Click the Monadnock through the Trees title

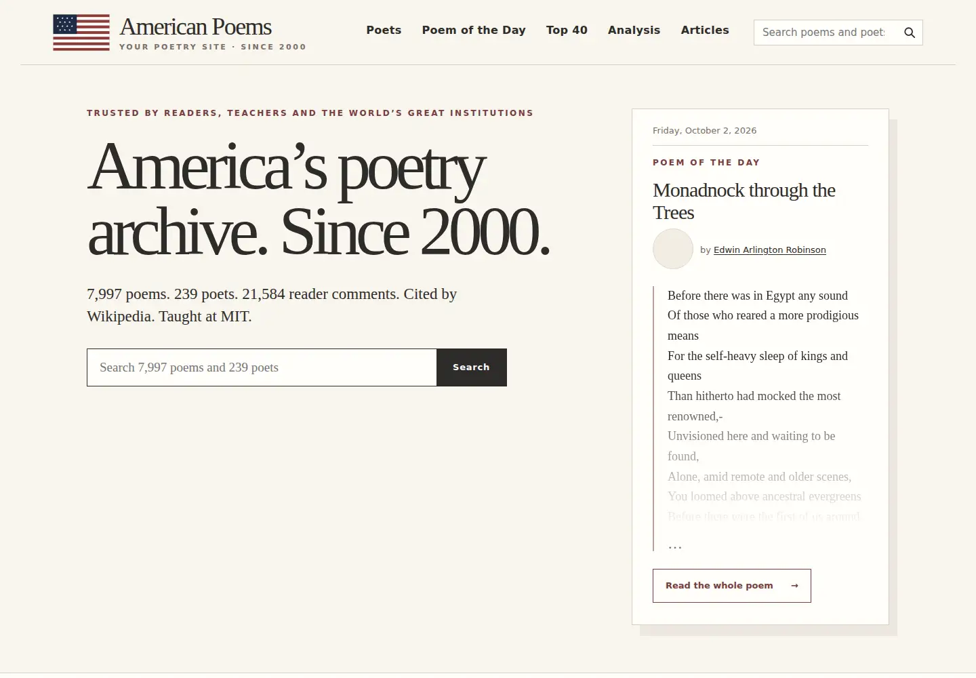[x=744, y=201]
